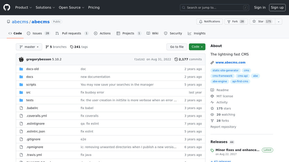Viewport: 289px width, 162px height.
Task: Click the Go to file button
Action: click(177, 47)
